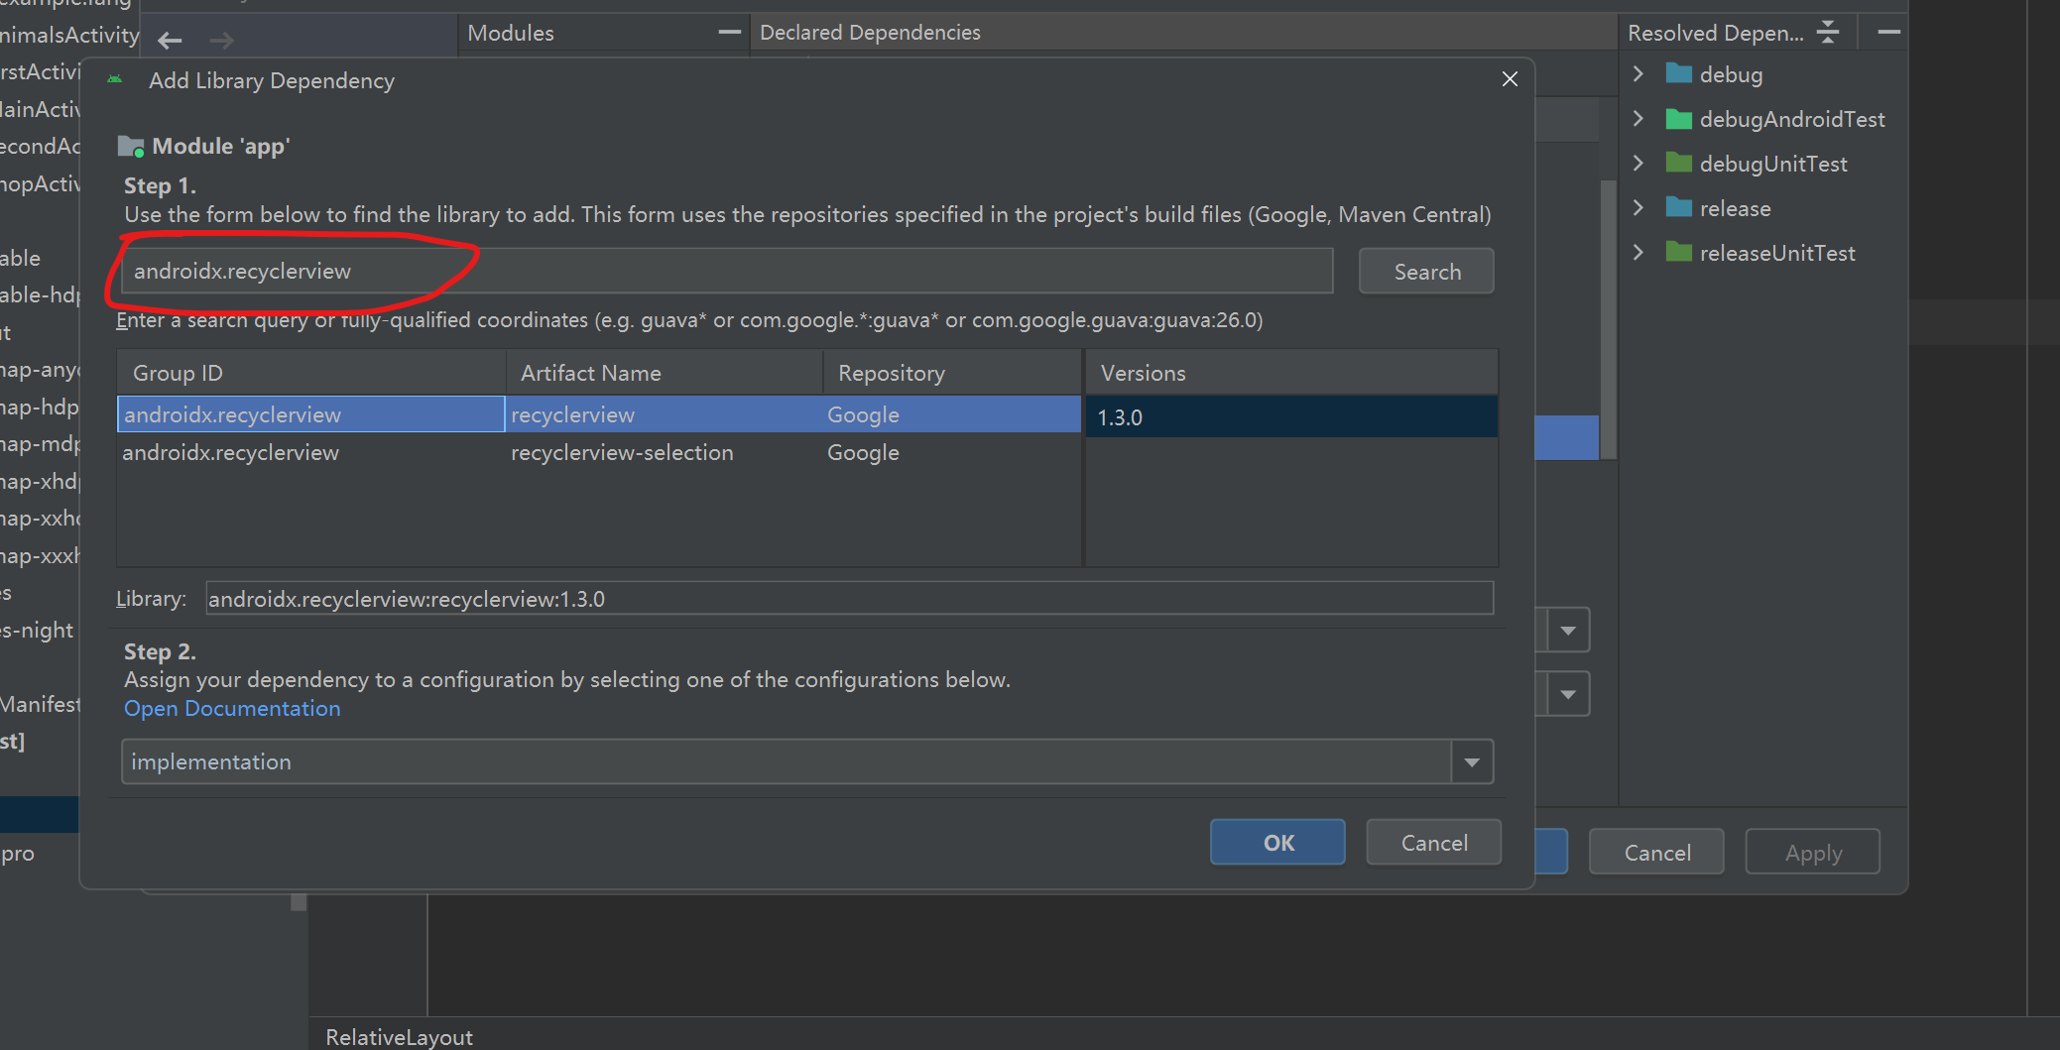
Task: Collapse the Modules panel with the minus icon
Action: click(x=729, y=33)
